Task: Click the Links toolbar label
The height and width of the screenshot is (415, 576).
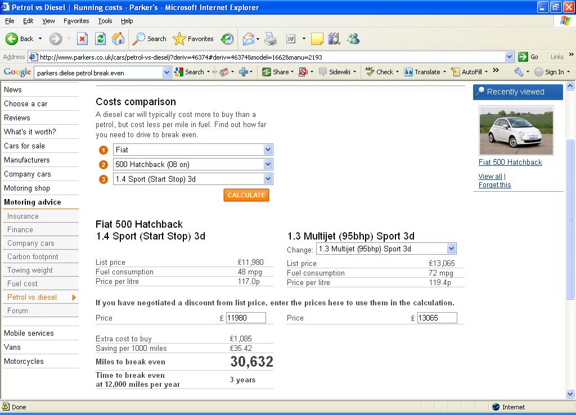Action: [x=557, y=57]
